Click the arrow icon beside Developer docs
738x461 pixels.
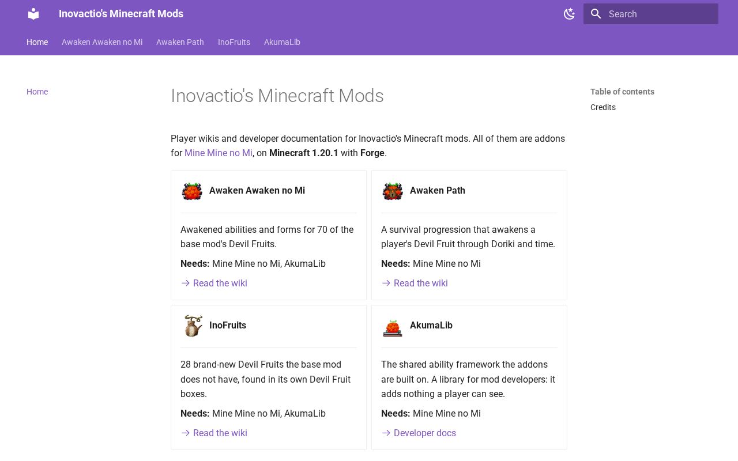[x=386, y=433]
